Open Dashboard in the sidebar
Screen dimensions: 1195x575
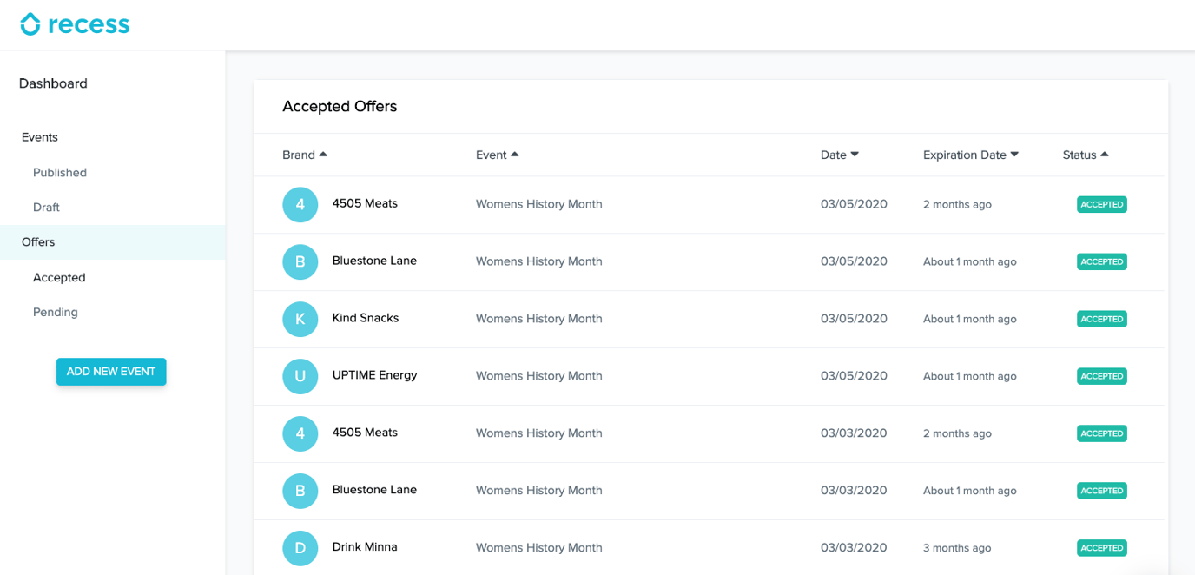tap(53, 83)
